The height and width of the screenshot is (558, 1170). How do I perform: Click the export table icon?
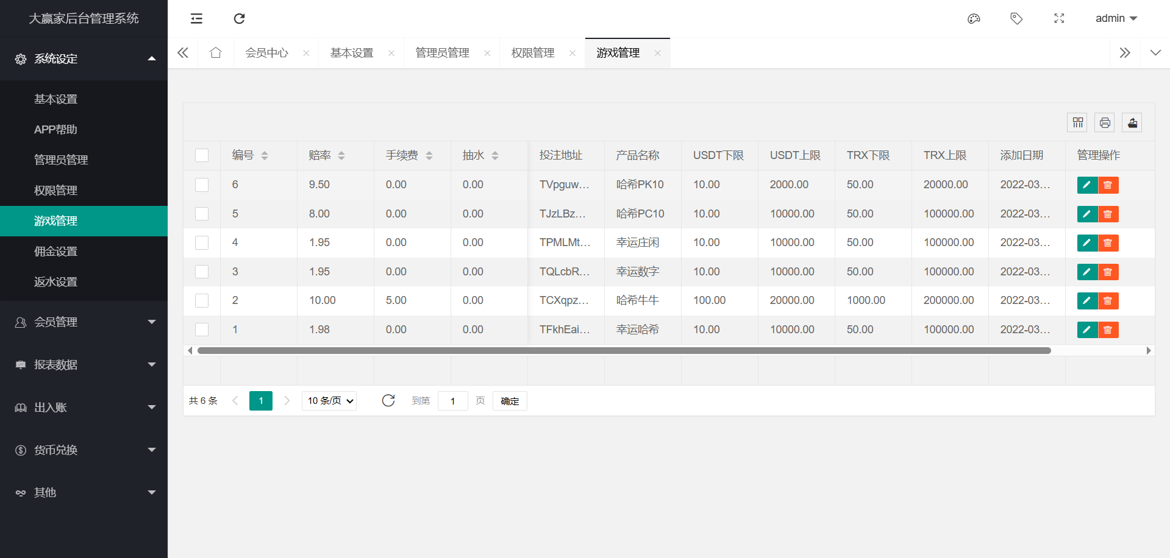click(1132, 123)
